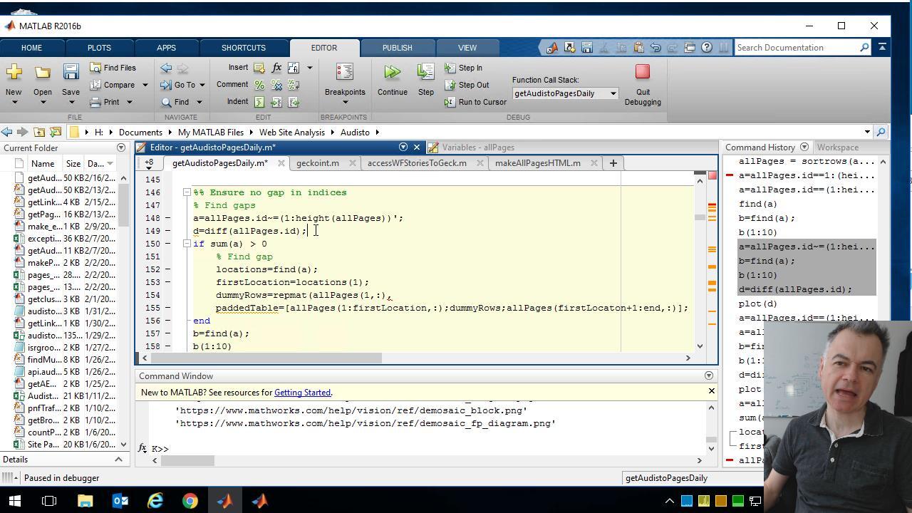Collapse the if-block fold marker at line 150
Image resolution: width=912 pixels, height=513 pixels.
pyautogui.click(x=187, y=244)
